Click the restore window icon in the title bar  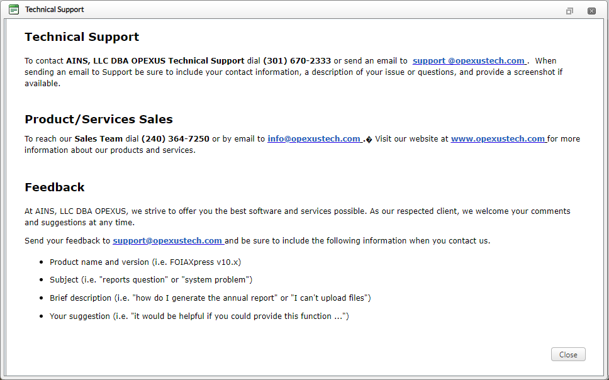pos(569,11)
